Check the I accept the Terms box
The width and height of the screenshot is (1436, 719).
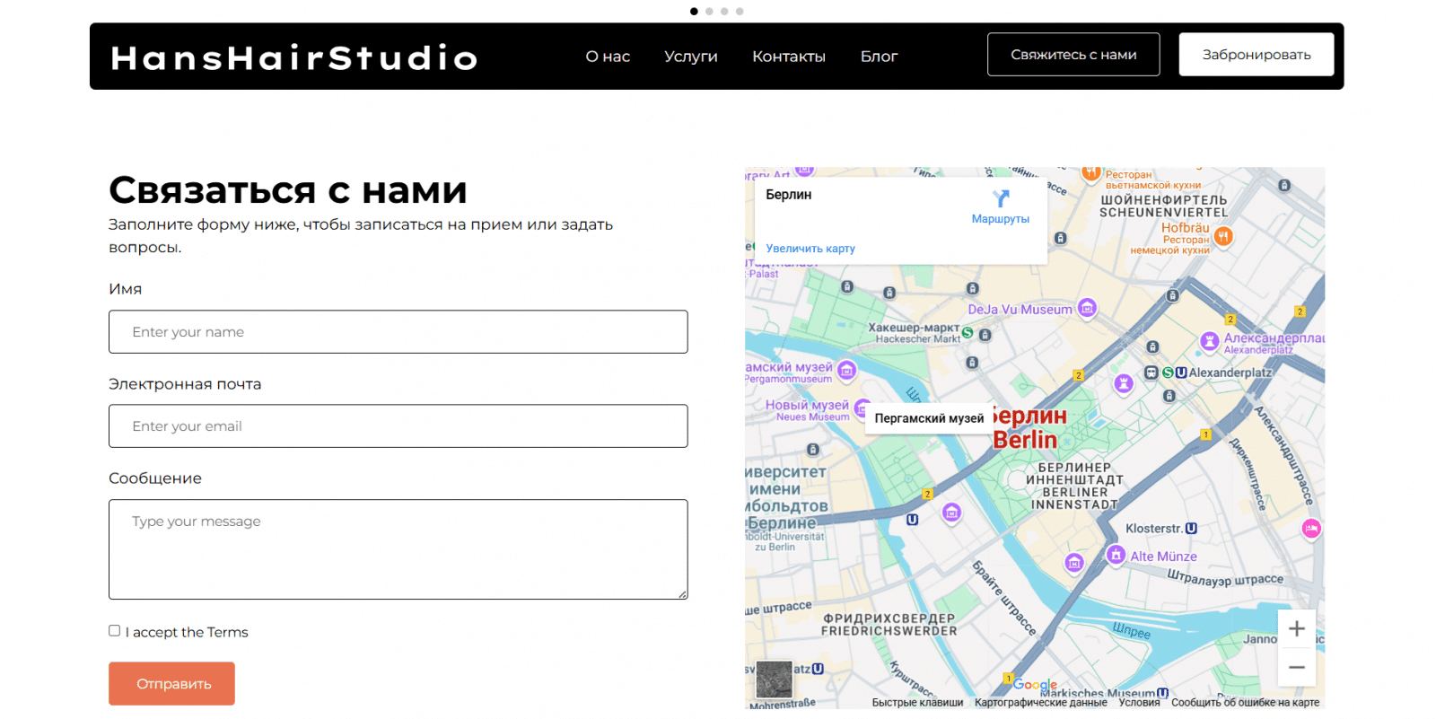115,631
